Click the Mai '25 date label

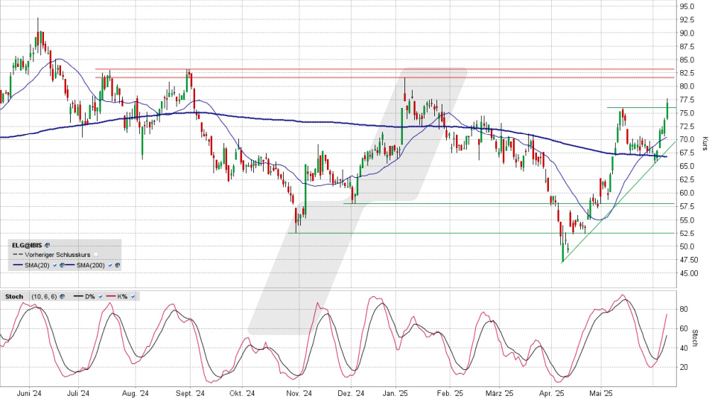(x=600, y=393)
